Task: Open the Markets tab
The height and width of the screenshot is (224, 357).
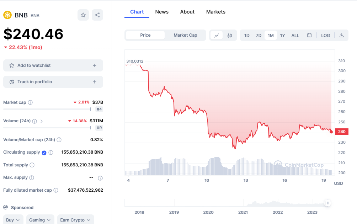Action: click(216, 12)
